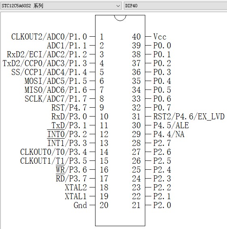
Task: Click pin number 9 on the chip
Action: [x=102, y=108]
